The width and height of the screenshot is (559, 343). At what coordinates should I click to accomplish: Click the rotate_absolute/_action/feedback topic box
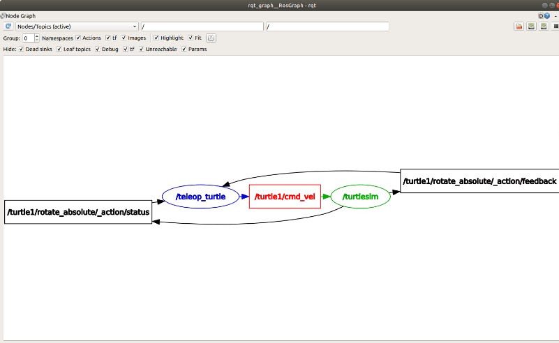click(479, 181)
